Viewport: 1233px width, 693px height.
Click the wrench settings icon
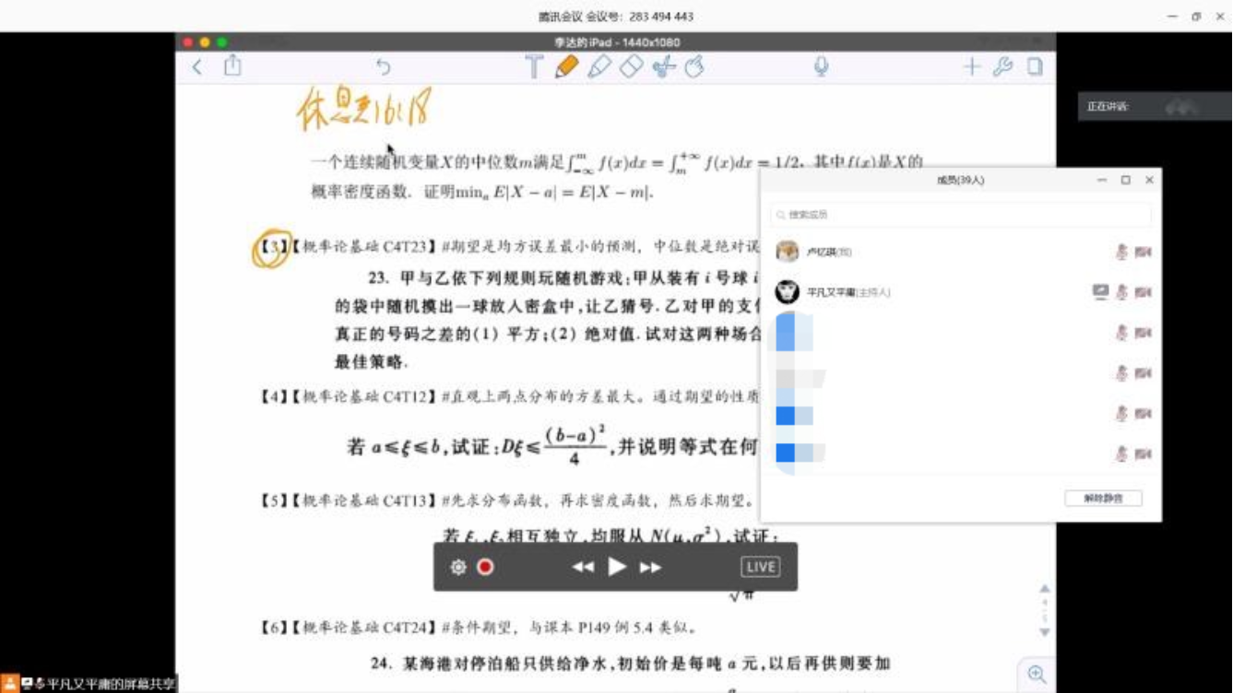1002,66
